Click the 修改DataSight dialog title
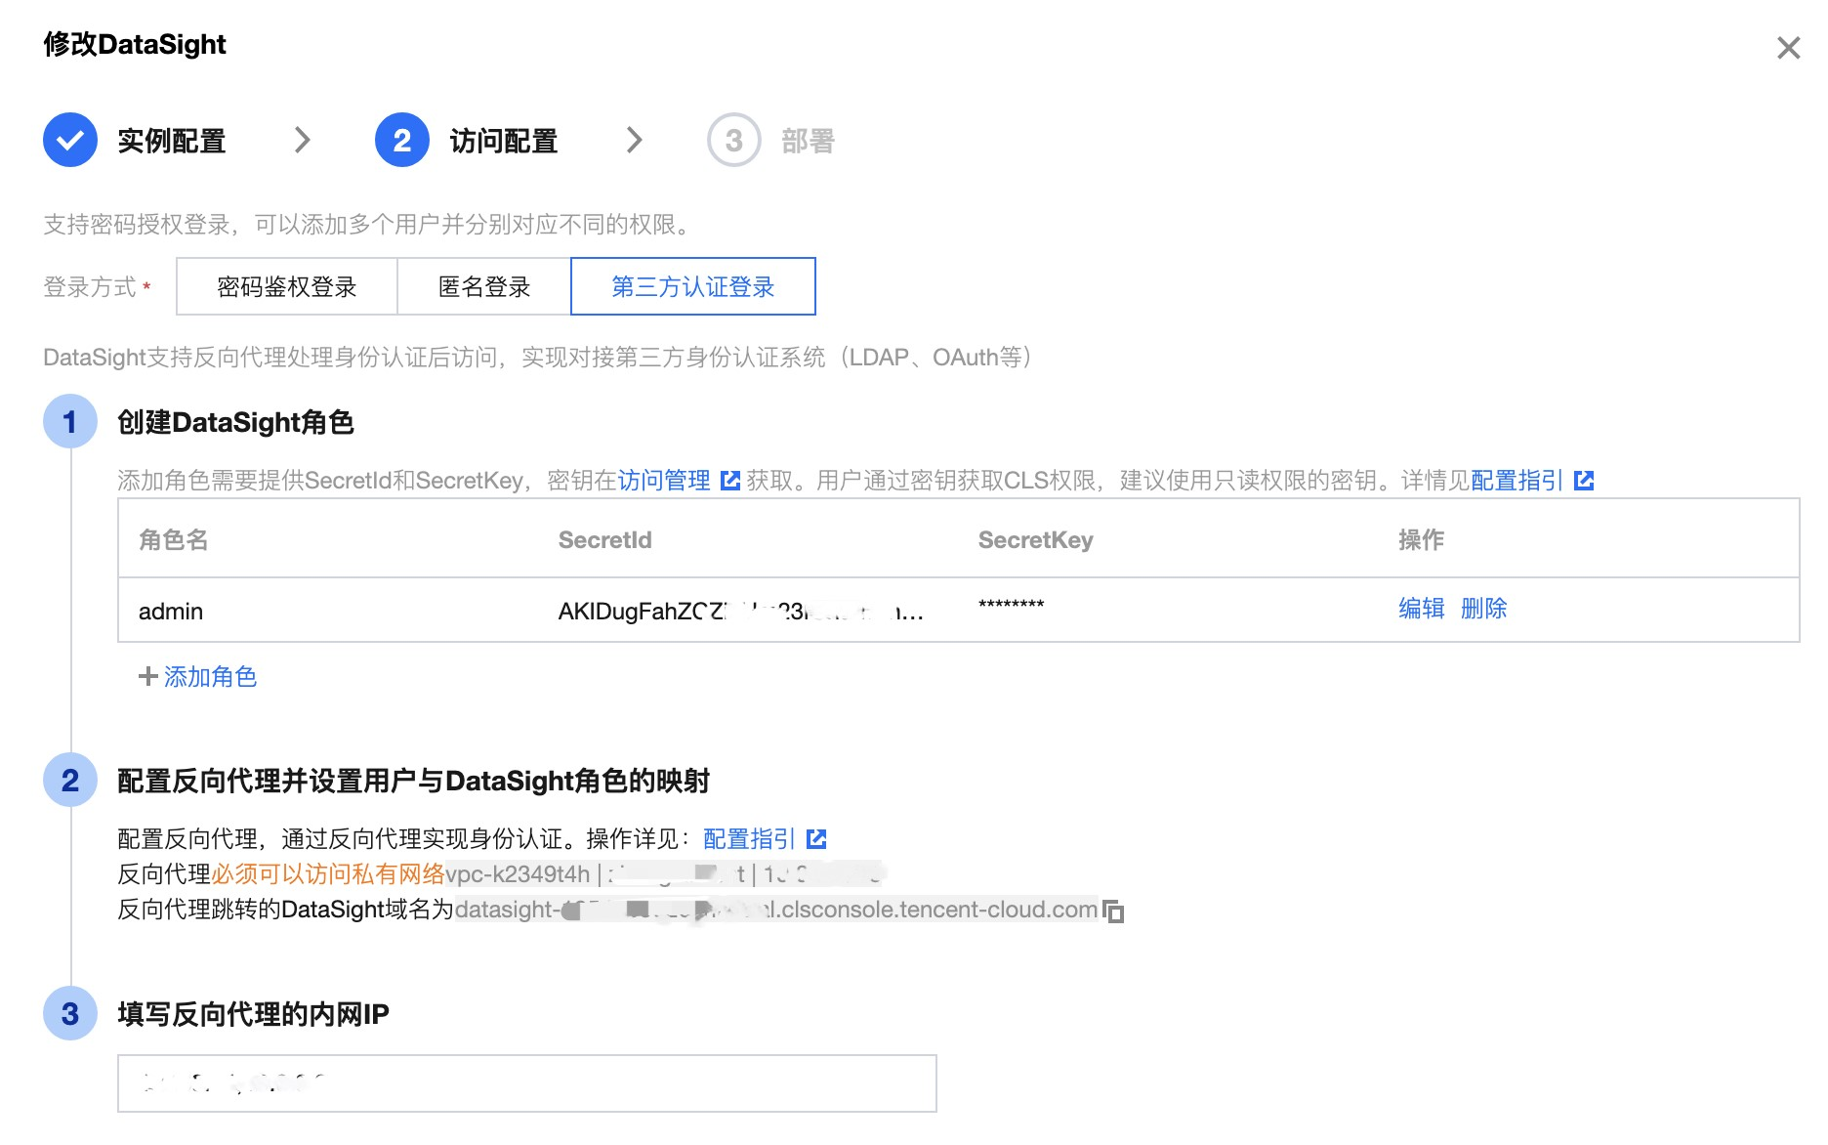 click(x=135, y=44)
